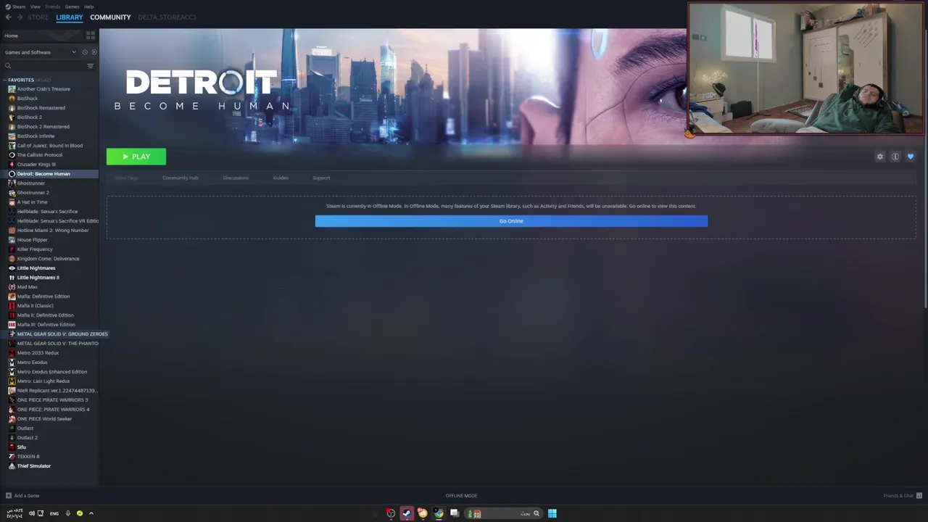Click the taskbar search magnifier
The image size is (928, 522).
(536, 513)
